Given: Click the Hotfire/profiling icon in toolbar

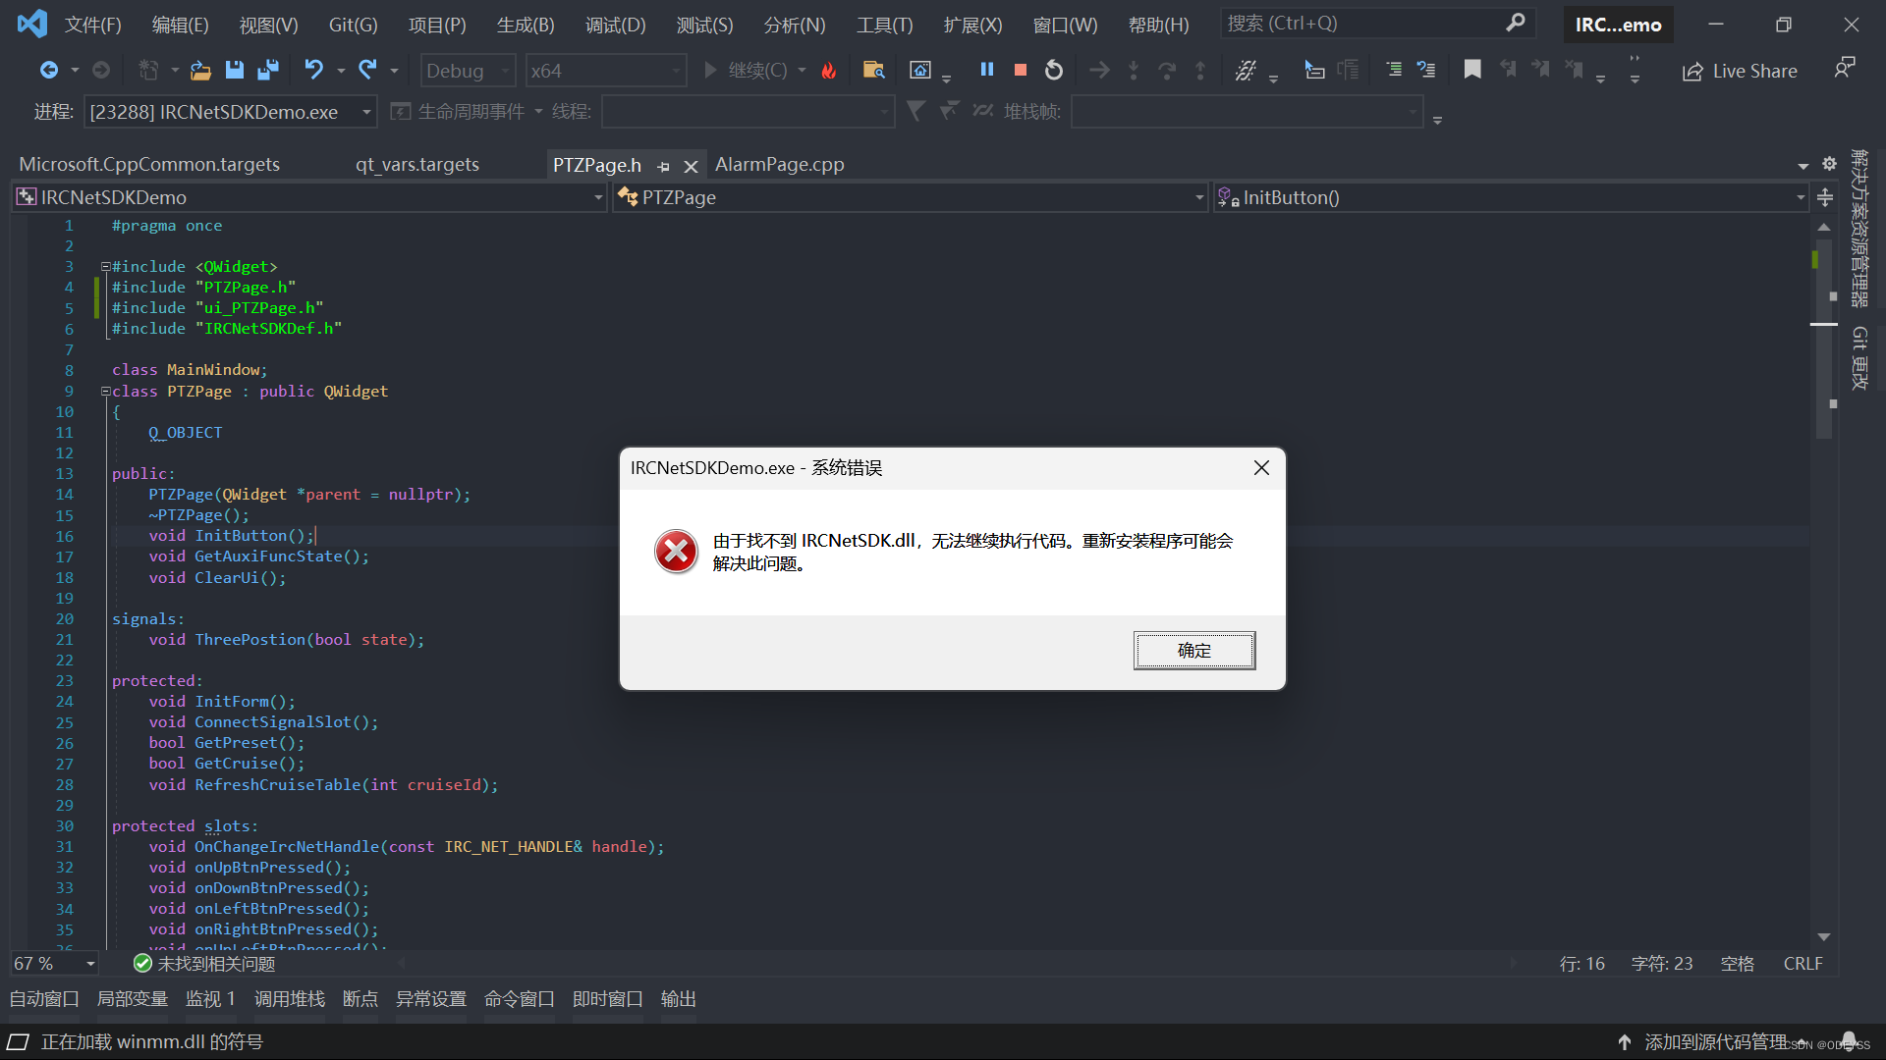Looking at the screenshot, I should pyautogui.click(x=828, y=70).
